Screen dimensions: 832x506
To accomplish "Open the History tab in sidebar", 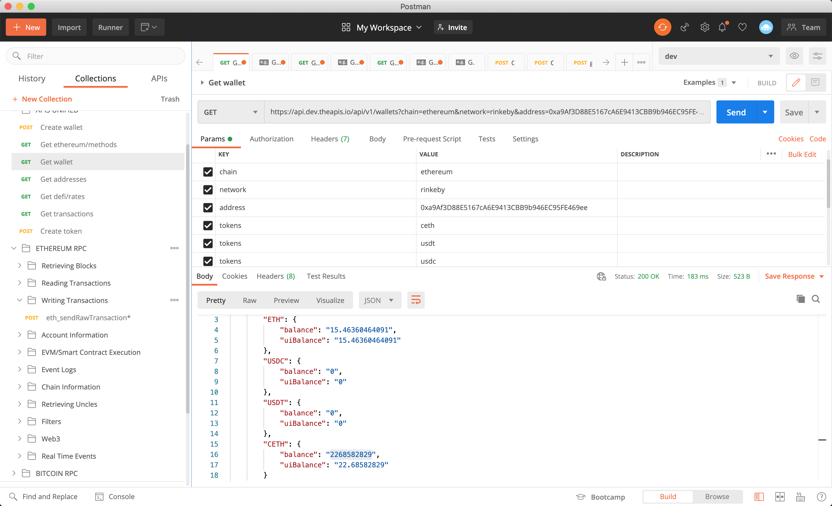I will pyautogui.click(x=32, y=78).
